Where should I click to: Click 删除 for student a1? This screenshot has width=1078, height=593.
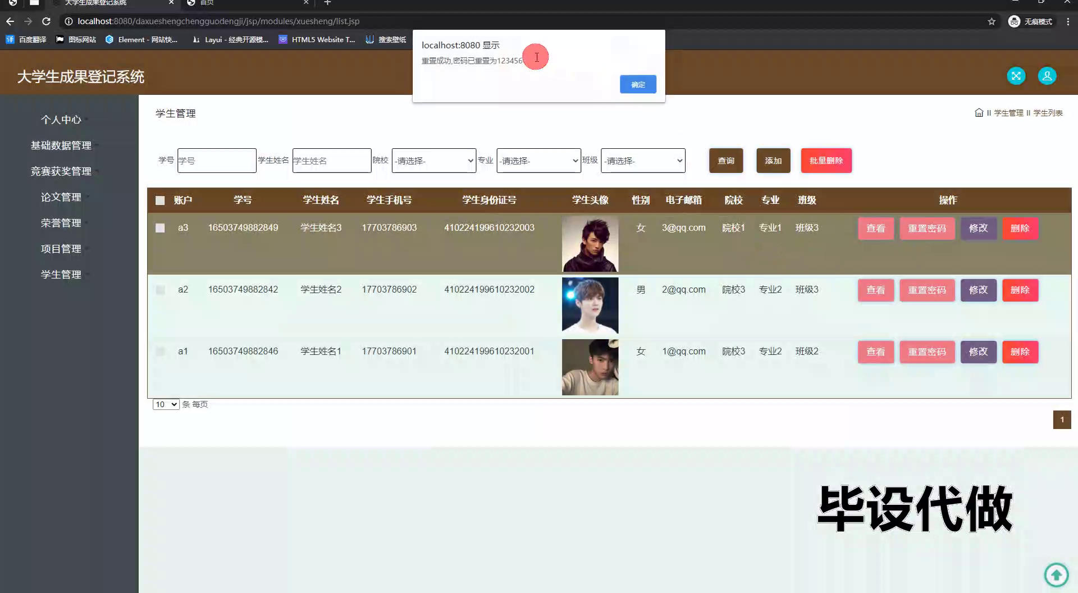click(1020, 352)
